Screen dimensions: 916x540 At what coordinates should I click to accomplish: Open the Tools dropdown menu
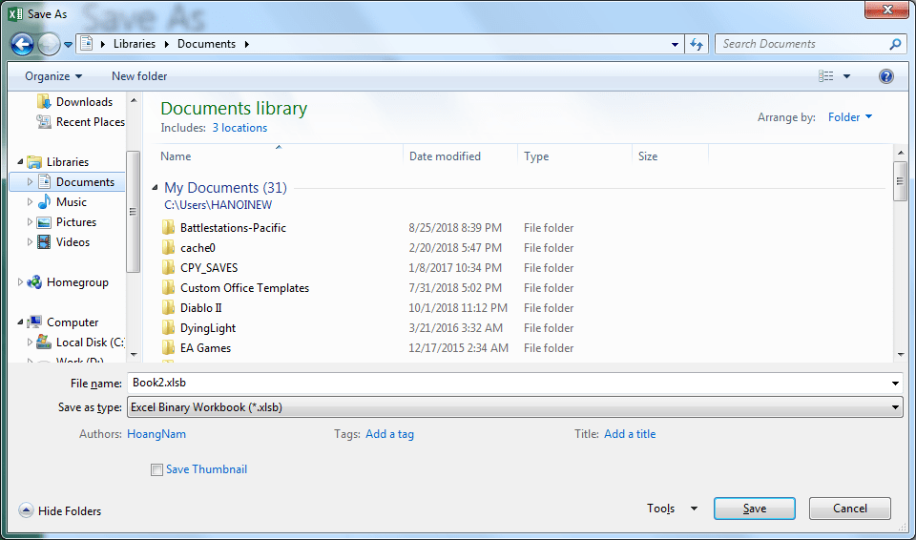(x=672, y=509)
